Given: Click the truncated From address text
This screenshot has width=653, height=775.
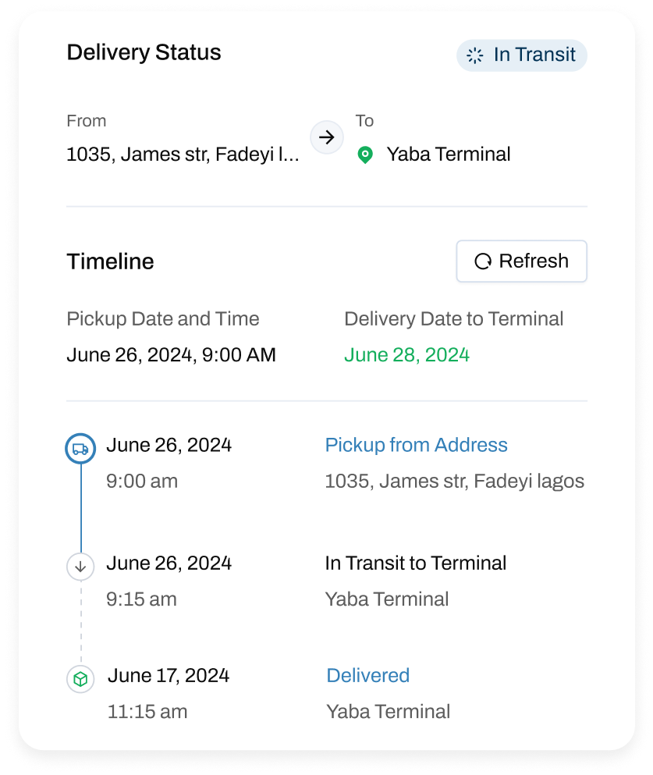Looking at the screenshot, I should point(183,155).
